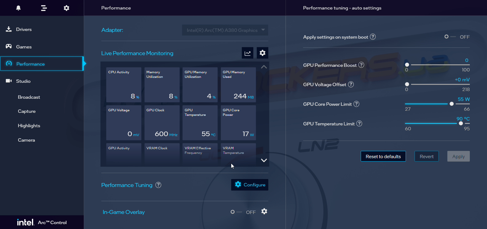Select the VRAM Effective Frequency tile

200,155
